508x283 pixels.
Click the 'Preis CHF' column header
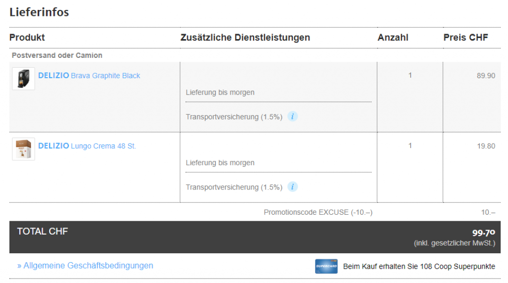(x=466, y=38)
